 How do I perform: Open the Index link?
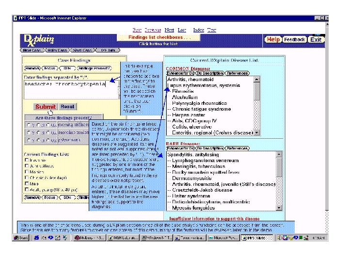coord(199,30)
